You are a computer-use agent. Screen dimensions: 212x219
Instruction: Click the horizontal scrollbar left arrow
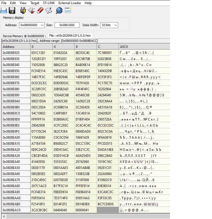(4, 217)
